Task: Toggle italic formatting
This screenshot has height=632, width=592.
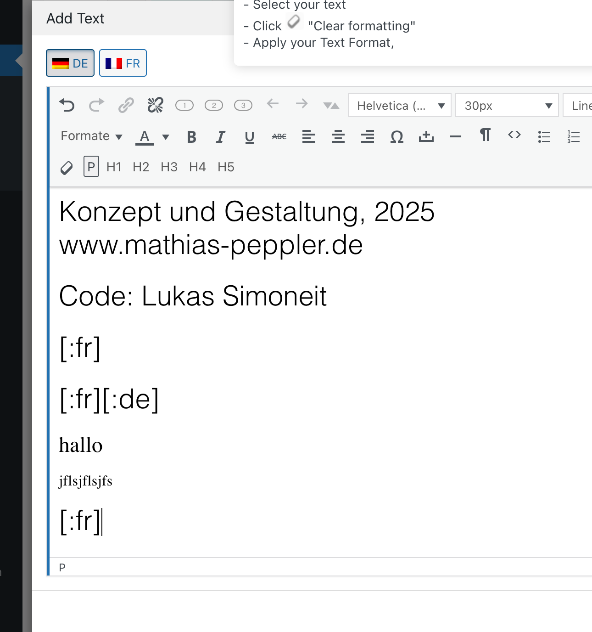Action: (x=220, y=136)
